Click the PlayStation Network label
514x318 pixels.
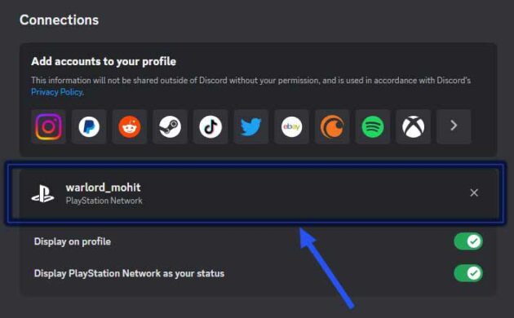pyautogui.click(x=104, y=201)
